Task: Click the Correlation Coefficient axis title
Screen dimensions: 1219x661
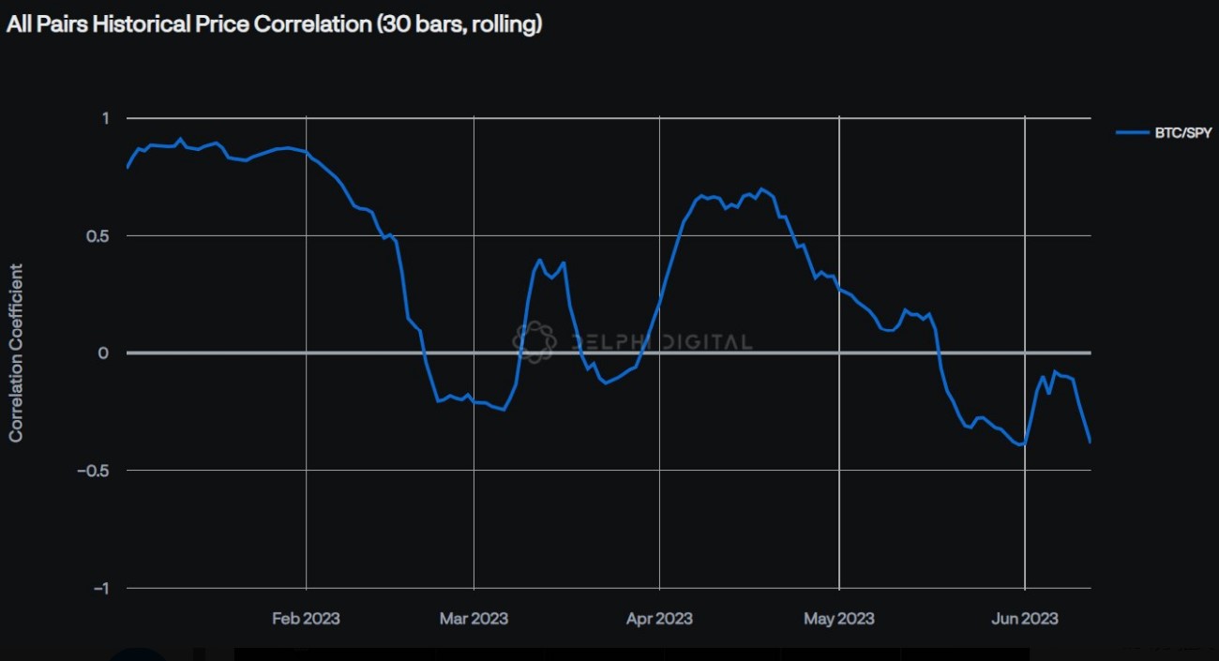Action: point(16,353)
